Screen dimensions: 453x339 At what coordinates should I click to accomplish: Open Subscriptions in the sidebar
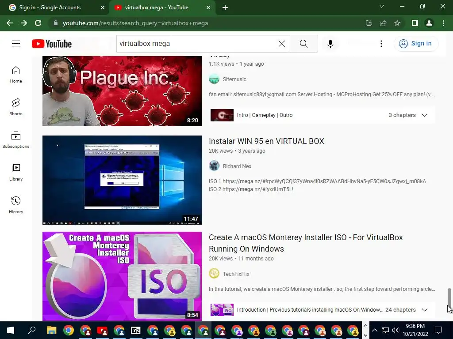(x=16, y=140)
